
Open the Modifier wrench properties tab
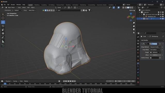pyautogui.click(x=138, y=63)
